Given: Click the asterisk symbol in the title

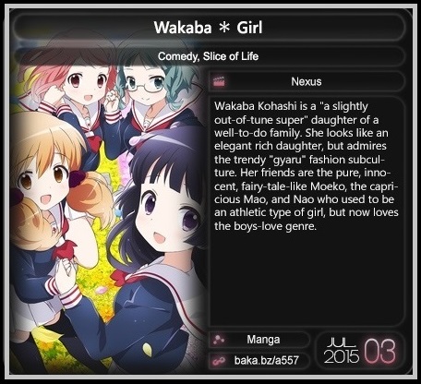Looking at the screenshot, I should (224, 28).
